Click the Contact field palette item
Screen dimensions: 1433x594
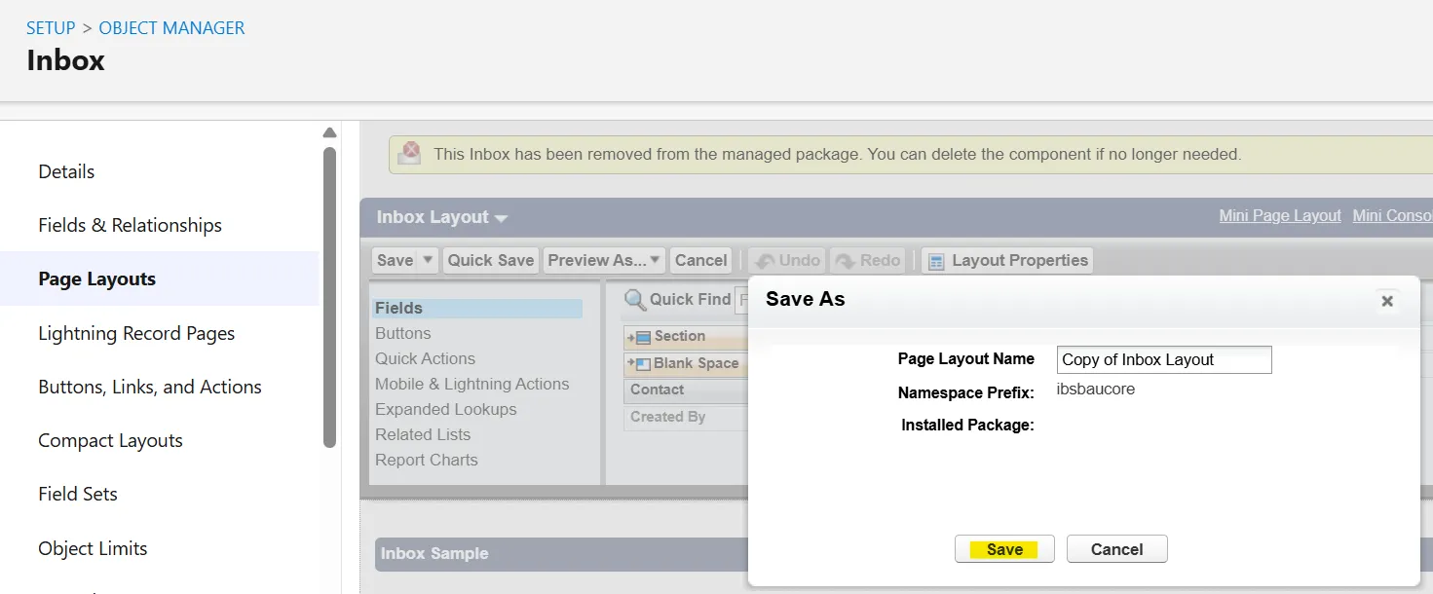(686, 390)
